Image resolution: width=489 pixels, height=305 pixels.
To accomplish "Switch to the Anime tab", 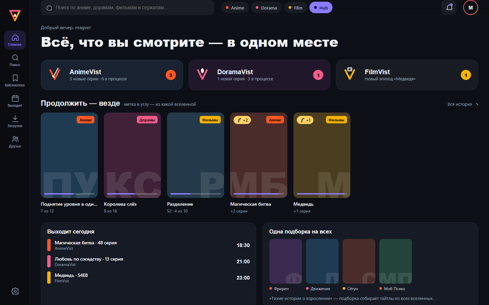I will click(x=235, y=7).
